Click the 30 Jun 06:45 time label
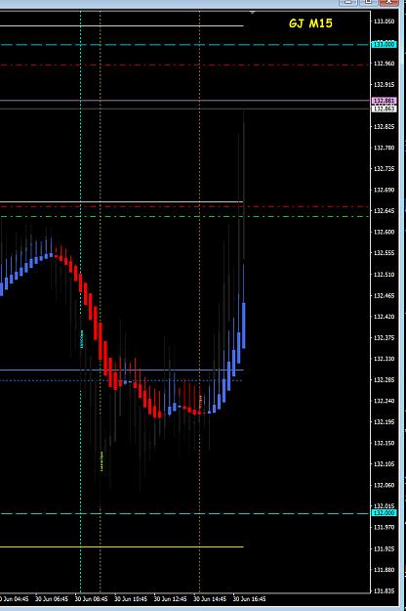 52,598
